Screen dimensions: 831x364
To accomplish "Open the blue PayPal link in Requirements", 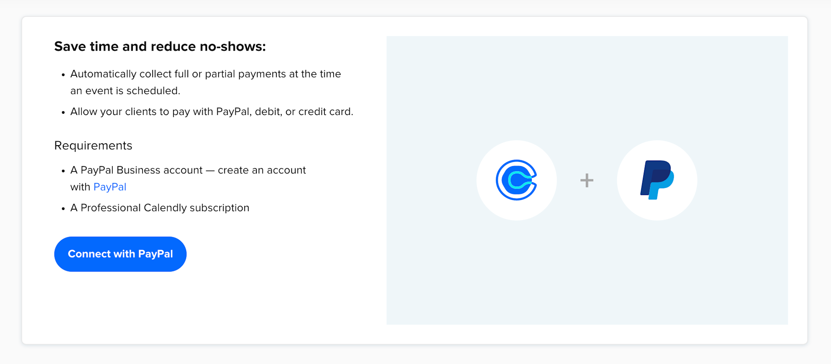I will click(x=110, y=187).
